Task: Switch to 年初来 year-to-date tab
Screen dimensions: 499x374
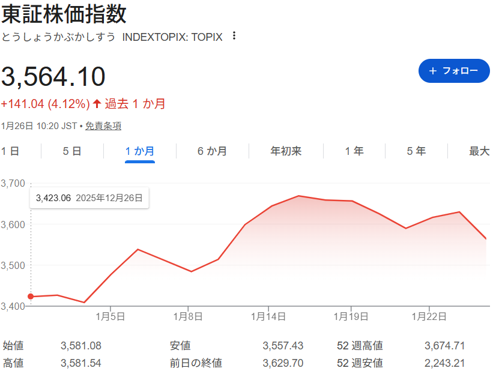Action: [x=286, y=151]
